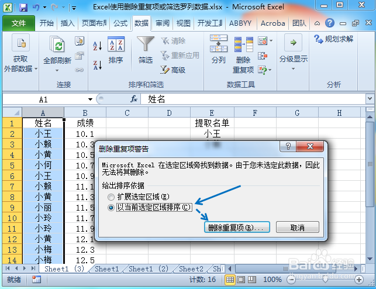Screen dimensions: 376x289
Task: Switch to Normal view in status bar
Action: click(x=230, y=280)
